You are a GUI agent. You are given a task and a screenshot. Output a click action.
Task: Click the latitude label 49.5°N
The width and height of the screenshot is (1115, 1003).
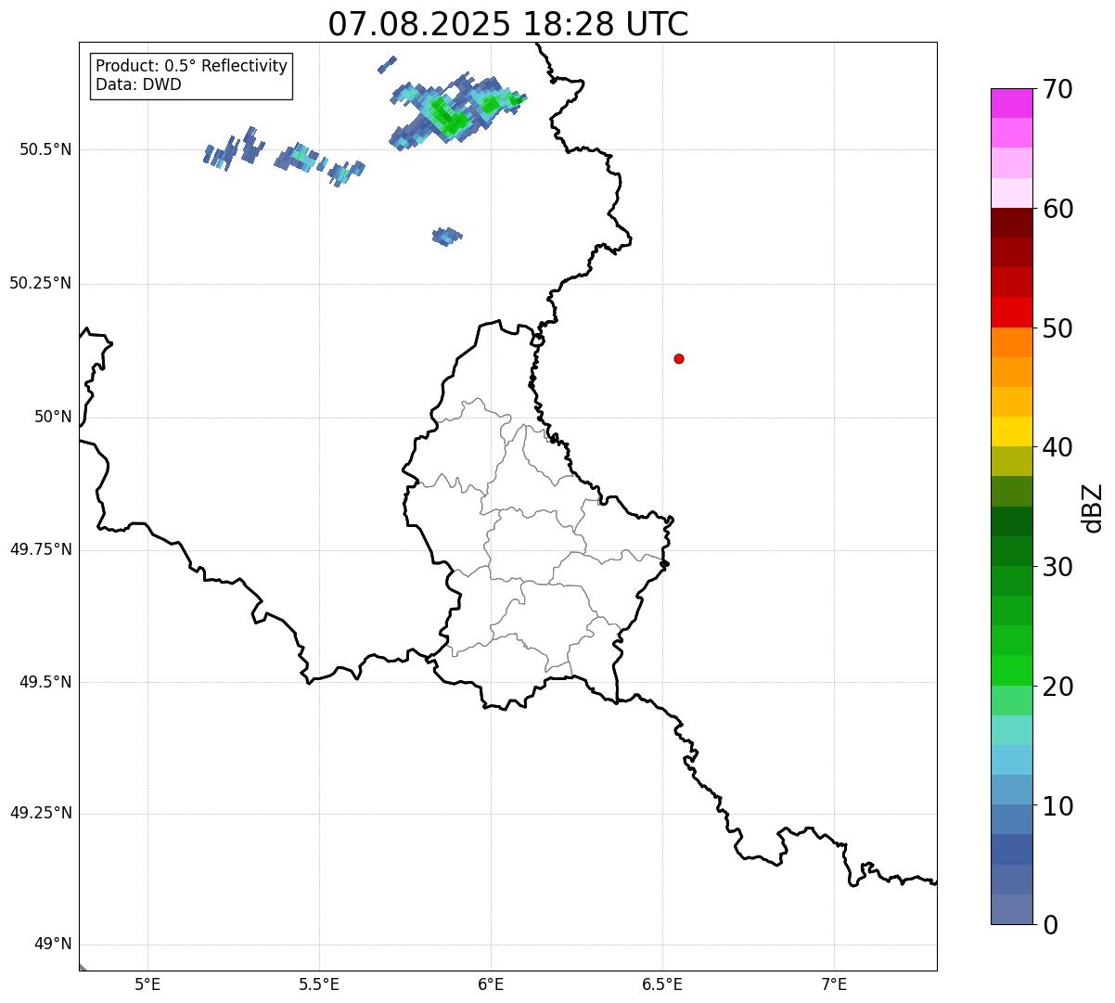[45, 682]
